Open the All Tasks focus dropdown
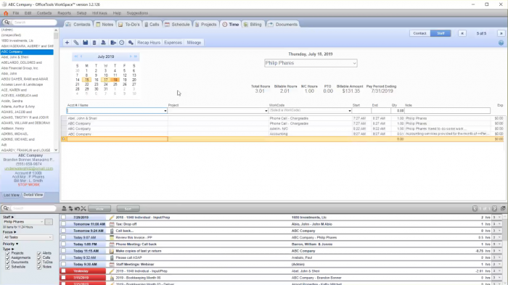 pyautogui.click(x=28, y=237)
